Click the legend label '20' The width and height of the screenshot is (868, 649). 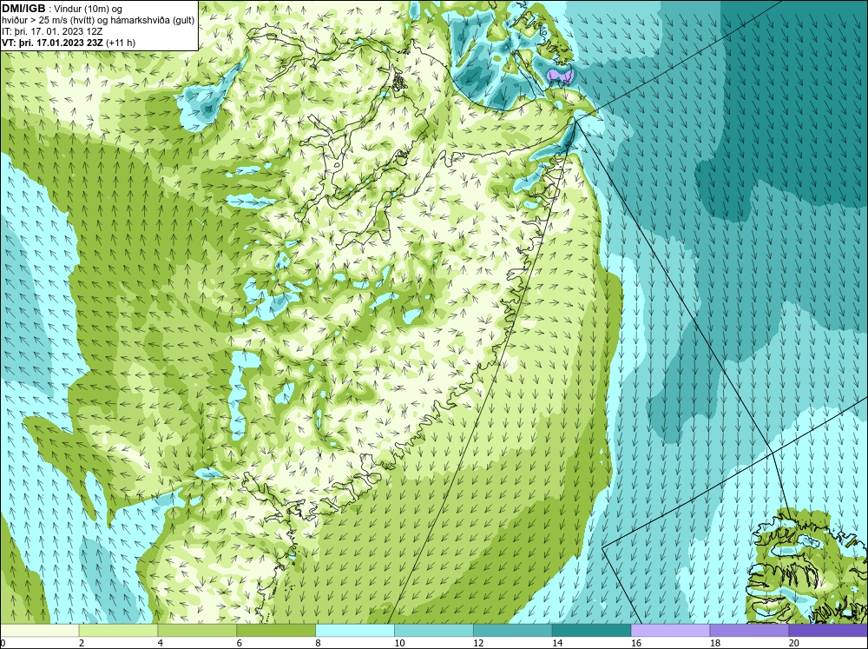[x=794, y=643]
